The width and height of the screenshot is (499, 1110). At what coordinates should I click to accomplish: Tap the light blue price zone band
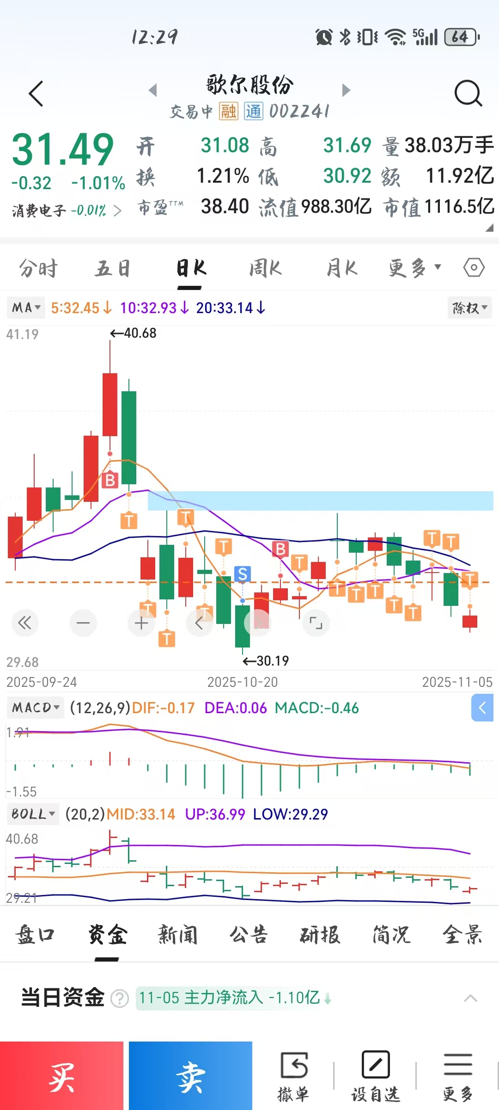(321, 500)
